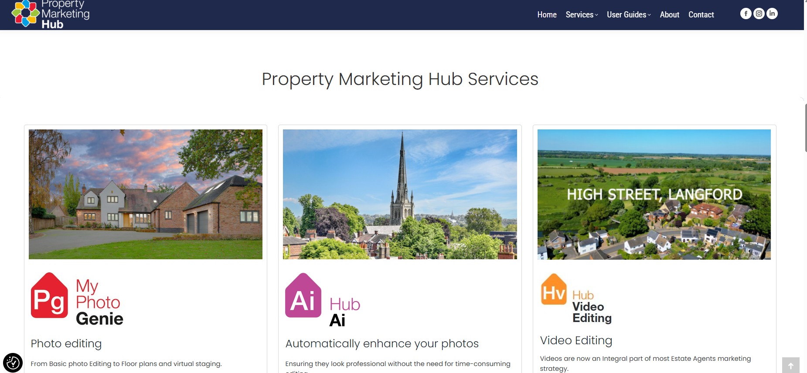Go to the Home menu item
The height and width of the screenshot is (373, 807).
(547, 15)
